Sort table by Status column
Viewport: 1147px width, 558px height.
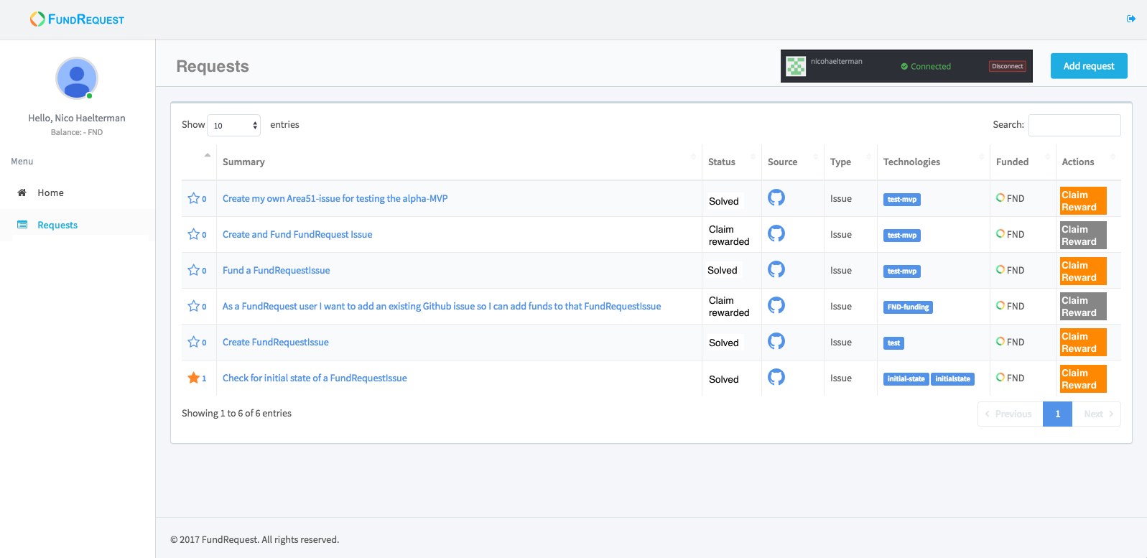tap(732, 162)
